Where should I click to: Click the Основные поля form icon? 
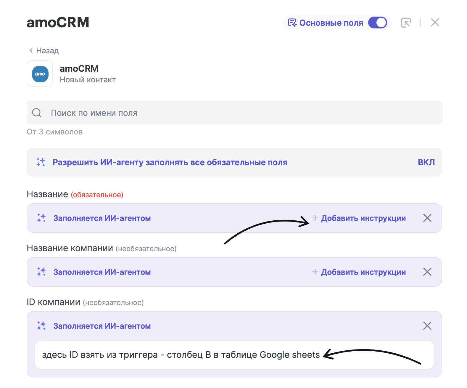tap(292, 23)
